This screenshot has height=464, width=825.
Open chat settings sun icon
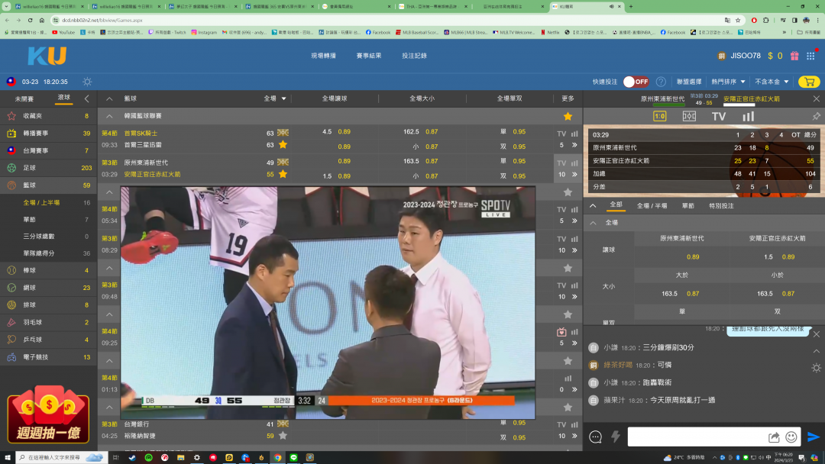pyautogui.click(x=816, y=368)
